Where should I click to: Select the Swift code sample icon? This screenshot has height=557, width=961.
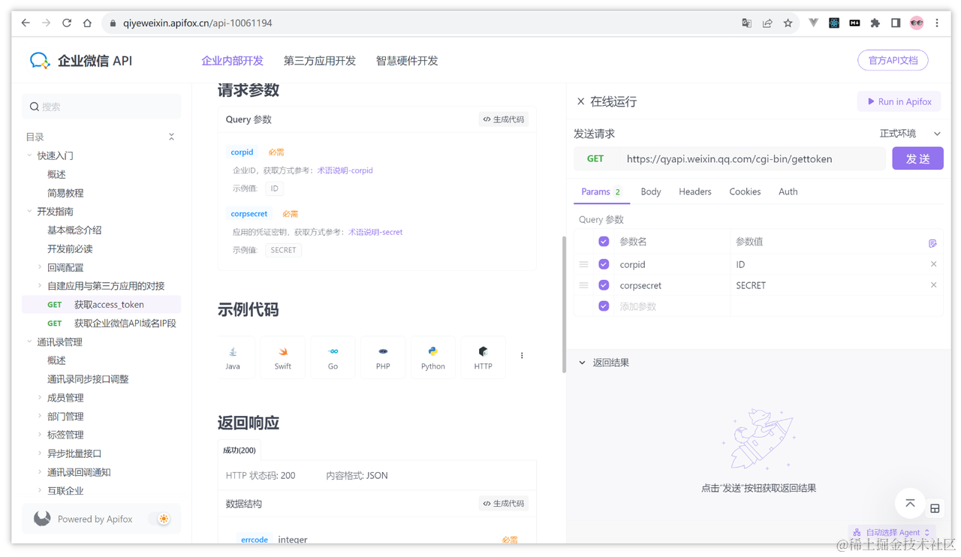coord(282,357)
